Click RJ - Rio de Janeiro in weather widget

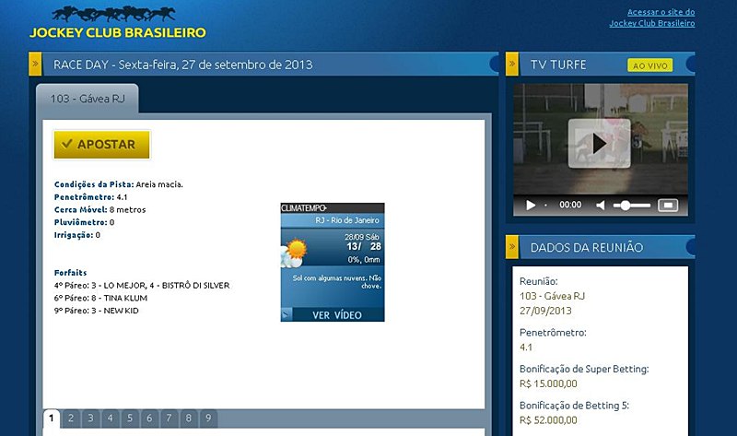tap(347, 220)
